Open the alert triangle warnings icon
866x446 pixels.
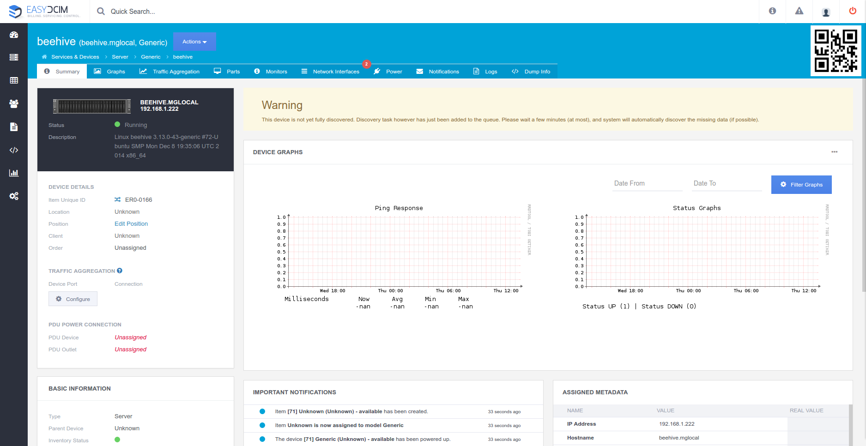pos(799,11)
